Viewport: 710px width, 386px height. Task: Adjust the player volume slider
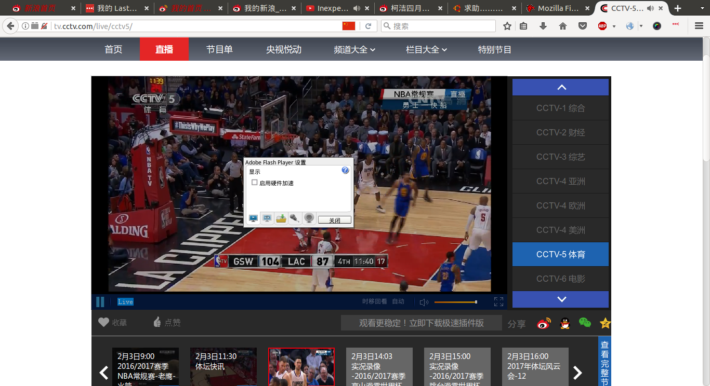coord(455,302)
